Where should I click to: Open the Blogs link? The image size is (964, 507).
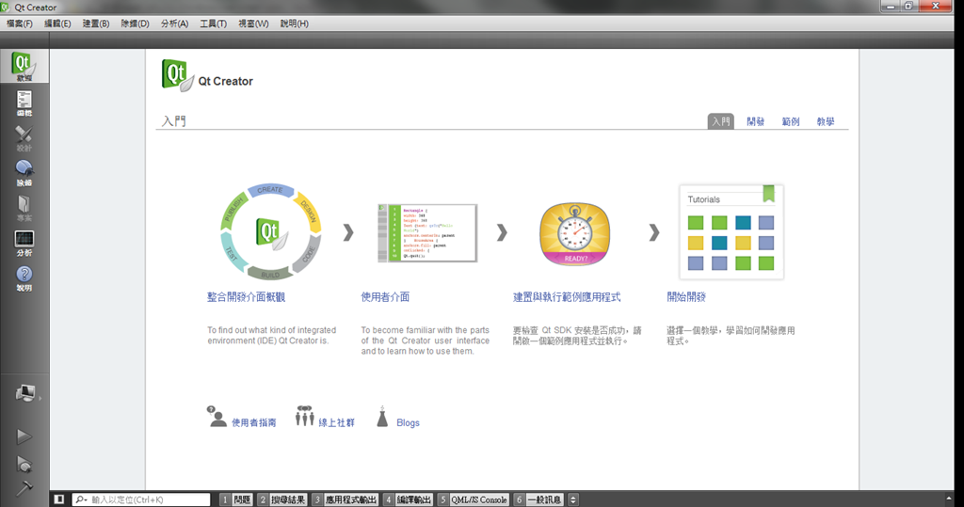point(408,422)
